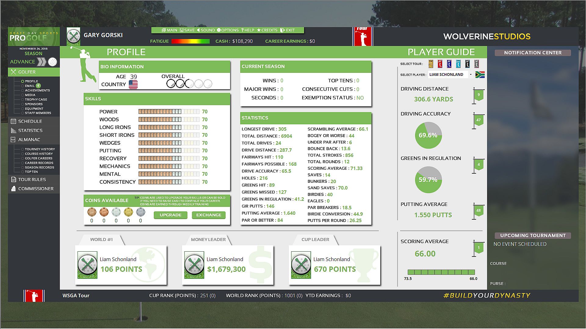This screenshot has width=586, height=329.
Task: Choose the Tourney History radio item
Action: [23, 149]
